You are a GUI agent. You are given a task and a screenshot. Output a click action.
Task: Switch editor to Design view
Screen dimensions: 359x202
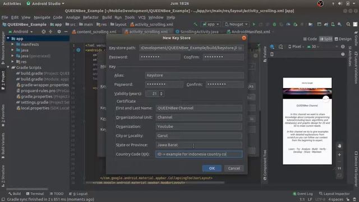click(x=343, y=39)
